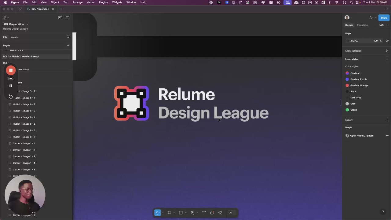Open page Hublot - Image 5 - 7
391x220 pixels.
(x=24, y=91)
